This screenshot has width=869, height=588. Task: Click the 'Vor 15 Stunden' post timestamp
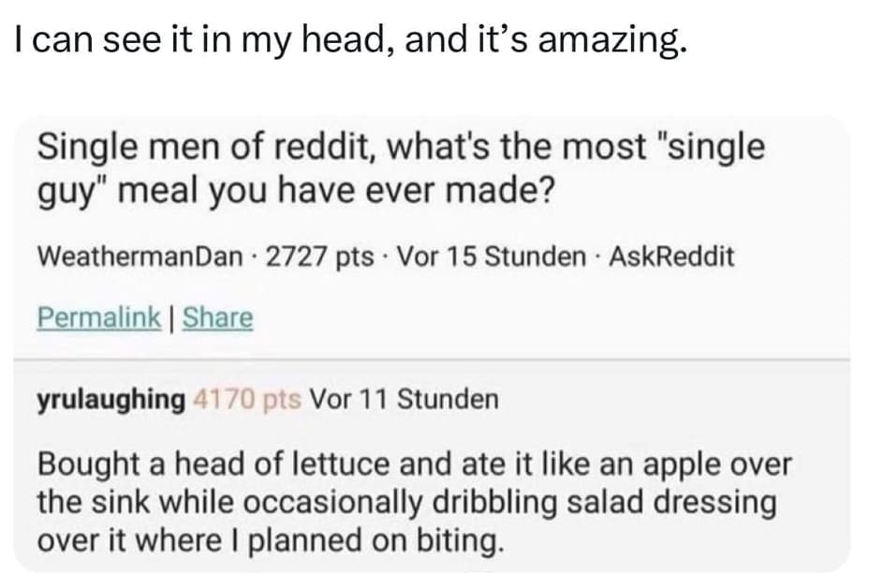493,257
